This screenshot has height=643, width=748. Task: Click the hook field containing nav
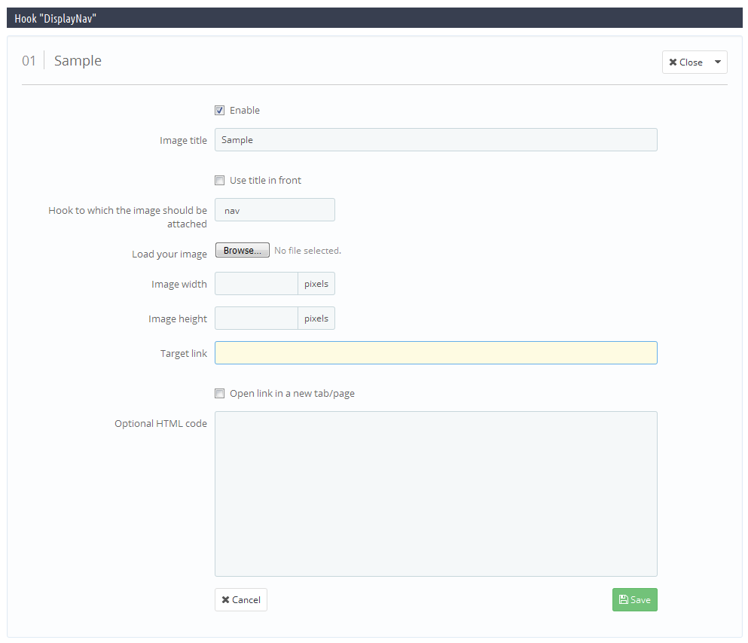[x=275, y=210]
